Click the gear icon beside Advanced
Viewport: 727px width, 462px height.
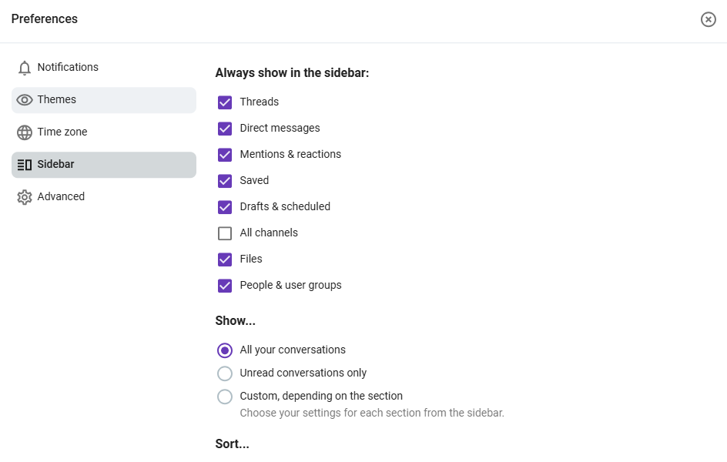[25, 197]
